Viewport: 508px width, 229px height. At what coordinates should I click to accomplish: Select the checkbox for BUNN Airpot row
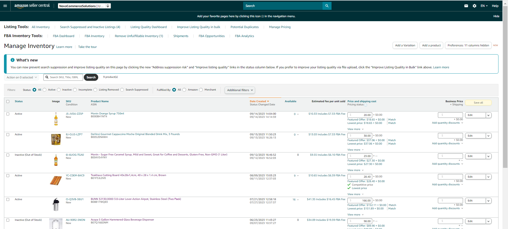pyautogui.click(x=8, y=199)
